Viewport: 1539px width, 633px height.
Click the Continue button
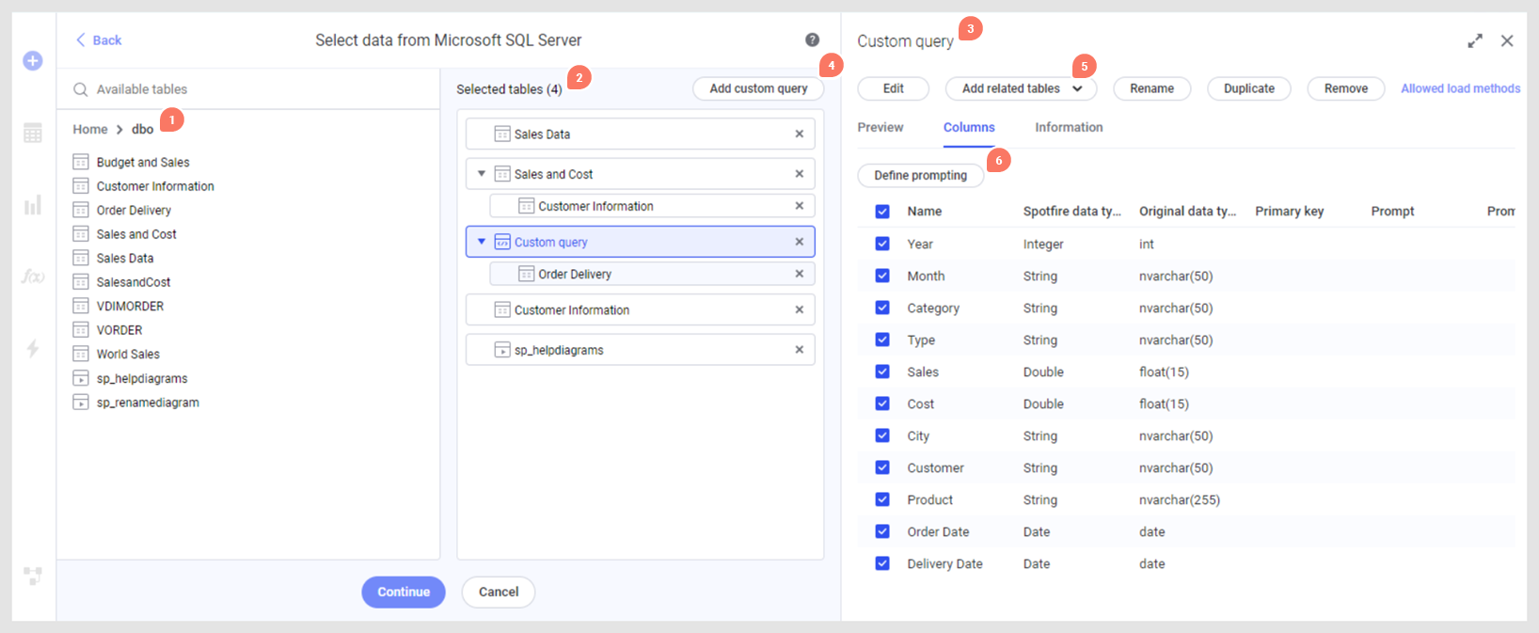(404, 592)
